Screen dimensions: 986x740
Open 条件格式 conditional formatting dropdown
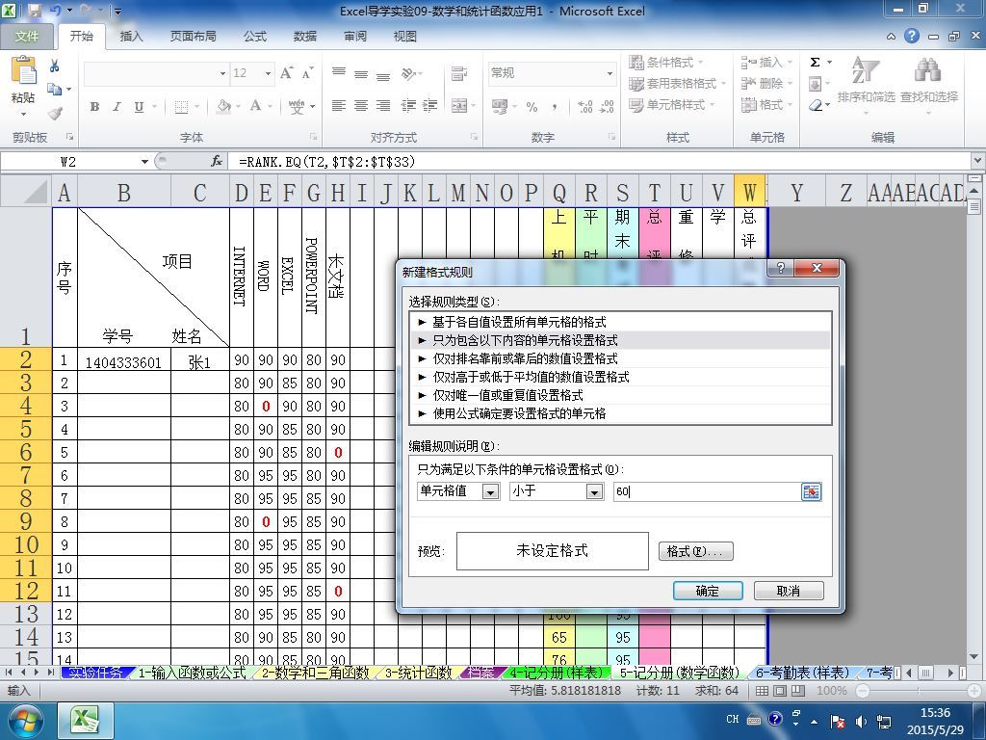tap(666, 63)
